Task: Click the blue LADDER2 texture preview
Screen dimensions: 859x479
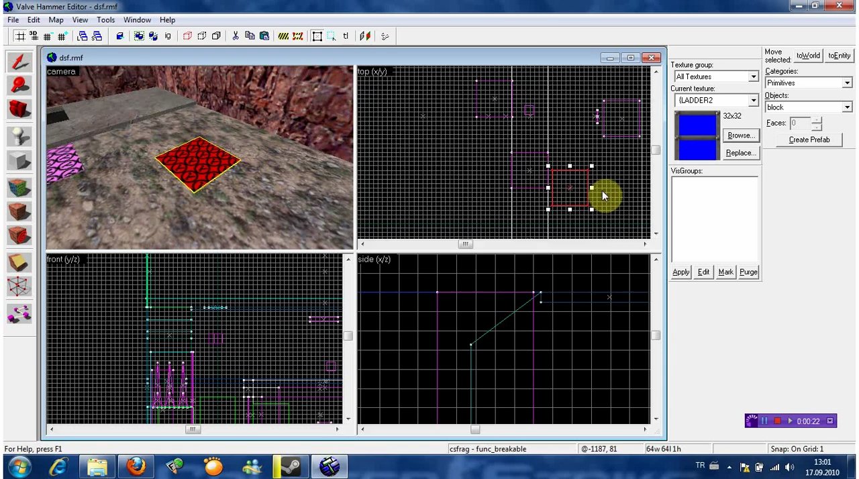Action: tap(697, 136)
